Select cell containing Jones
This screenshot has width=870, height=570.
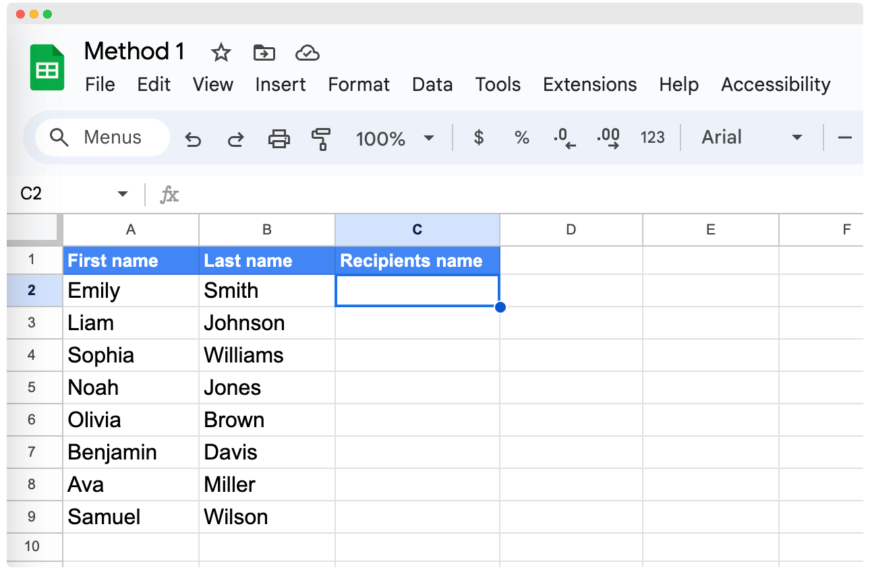(x=267, y=387)
